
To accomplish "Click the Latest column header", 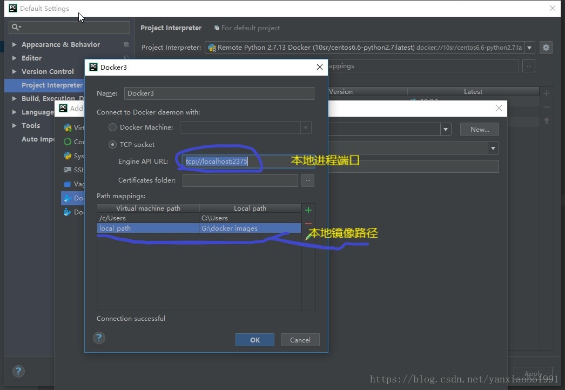I will (x=473, y=91).
